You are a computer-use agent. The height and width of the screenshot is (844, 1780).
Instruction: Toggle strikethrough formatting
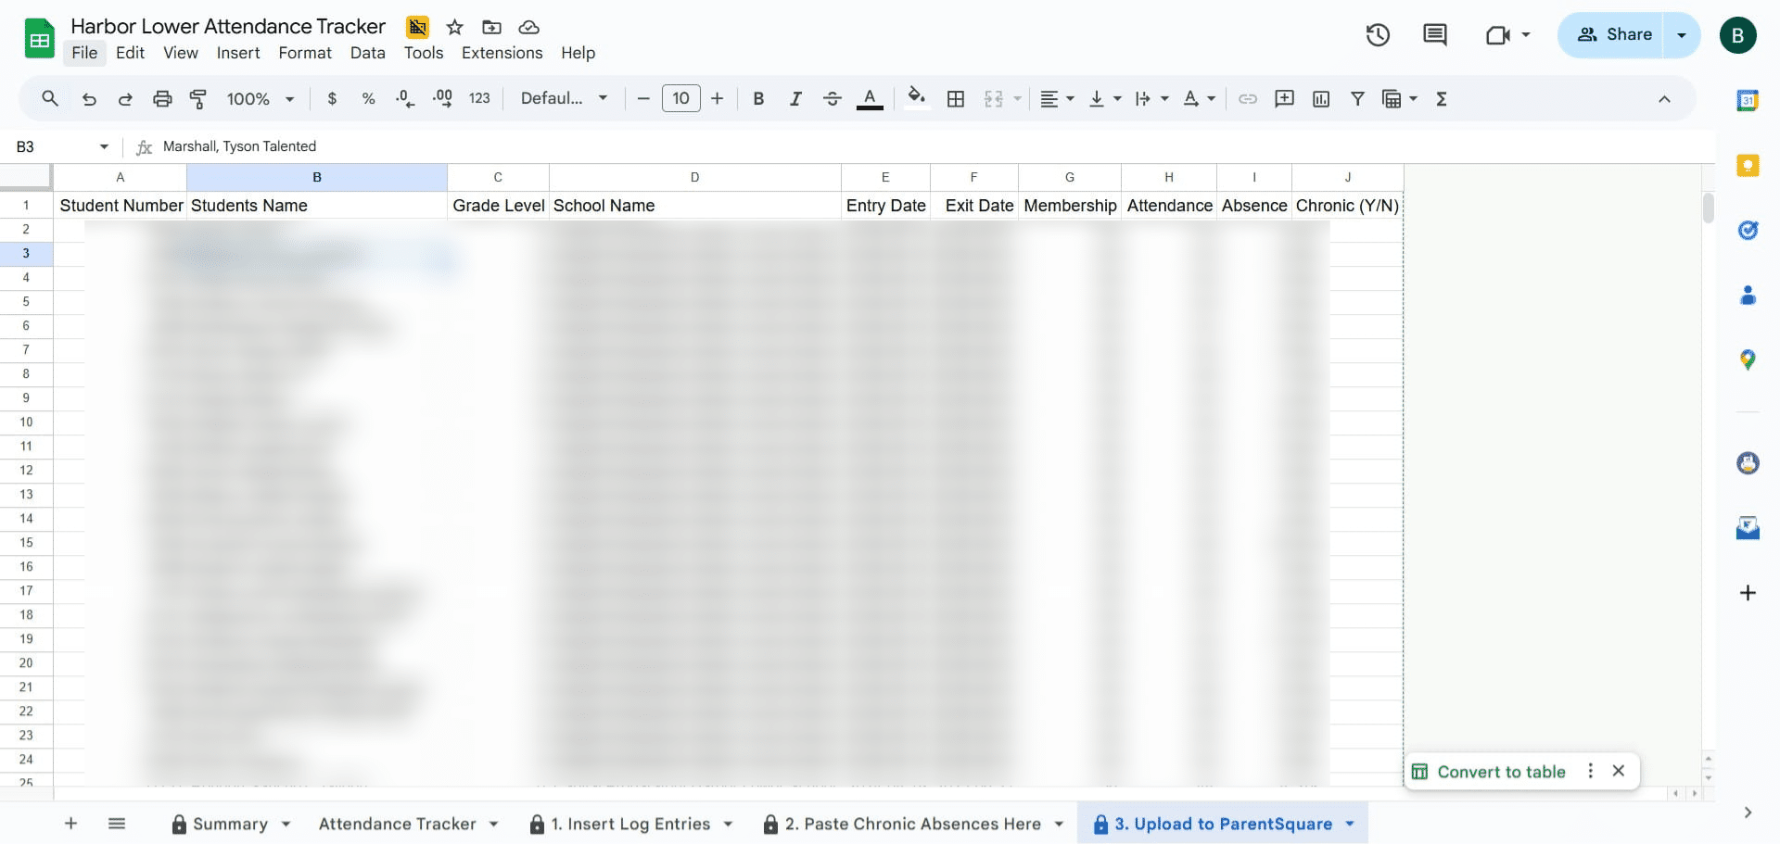point(833,98)
